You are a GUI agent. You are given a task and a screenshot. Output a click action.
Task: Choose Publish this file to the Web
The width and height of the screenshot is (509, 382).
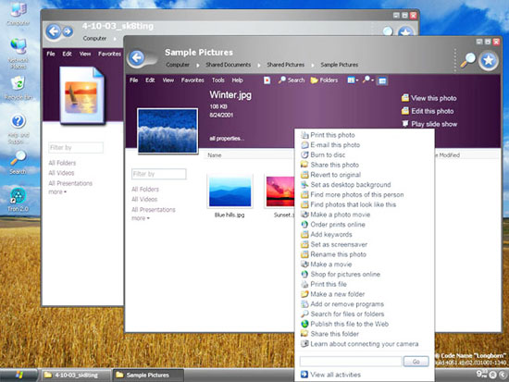tap(344, 324)
